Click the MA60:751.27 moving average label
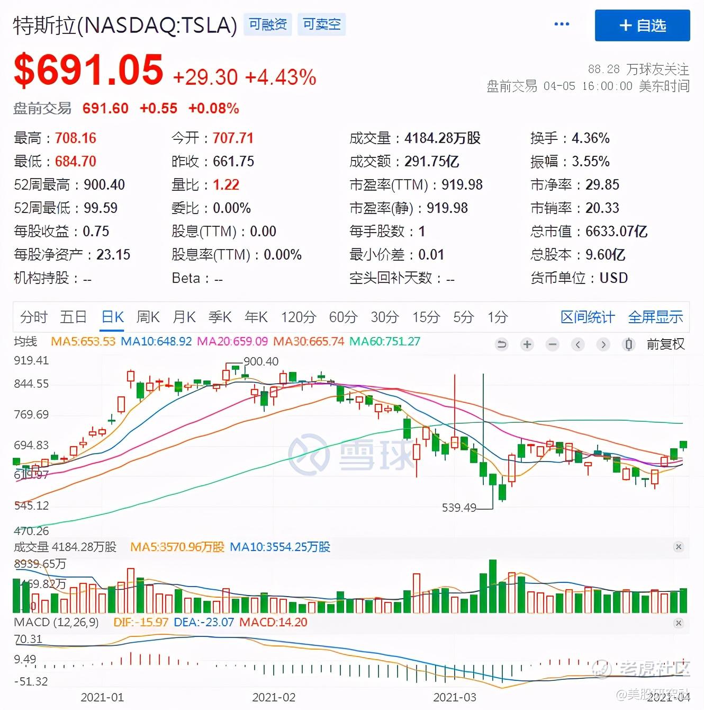This screenshot has width=704, height=710. click(385, 342)
